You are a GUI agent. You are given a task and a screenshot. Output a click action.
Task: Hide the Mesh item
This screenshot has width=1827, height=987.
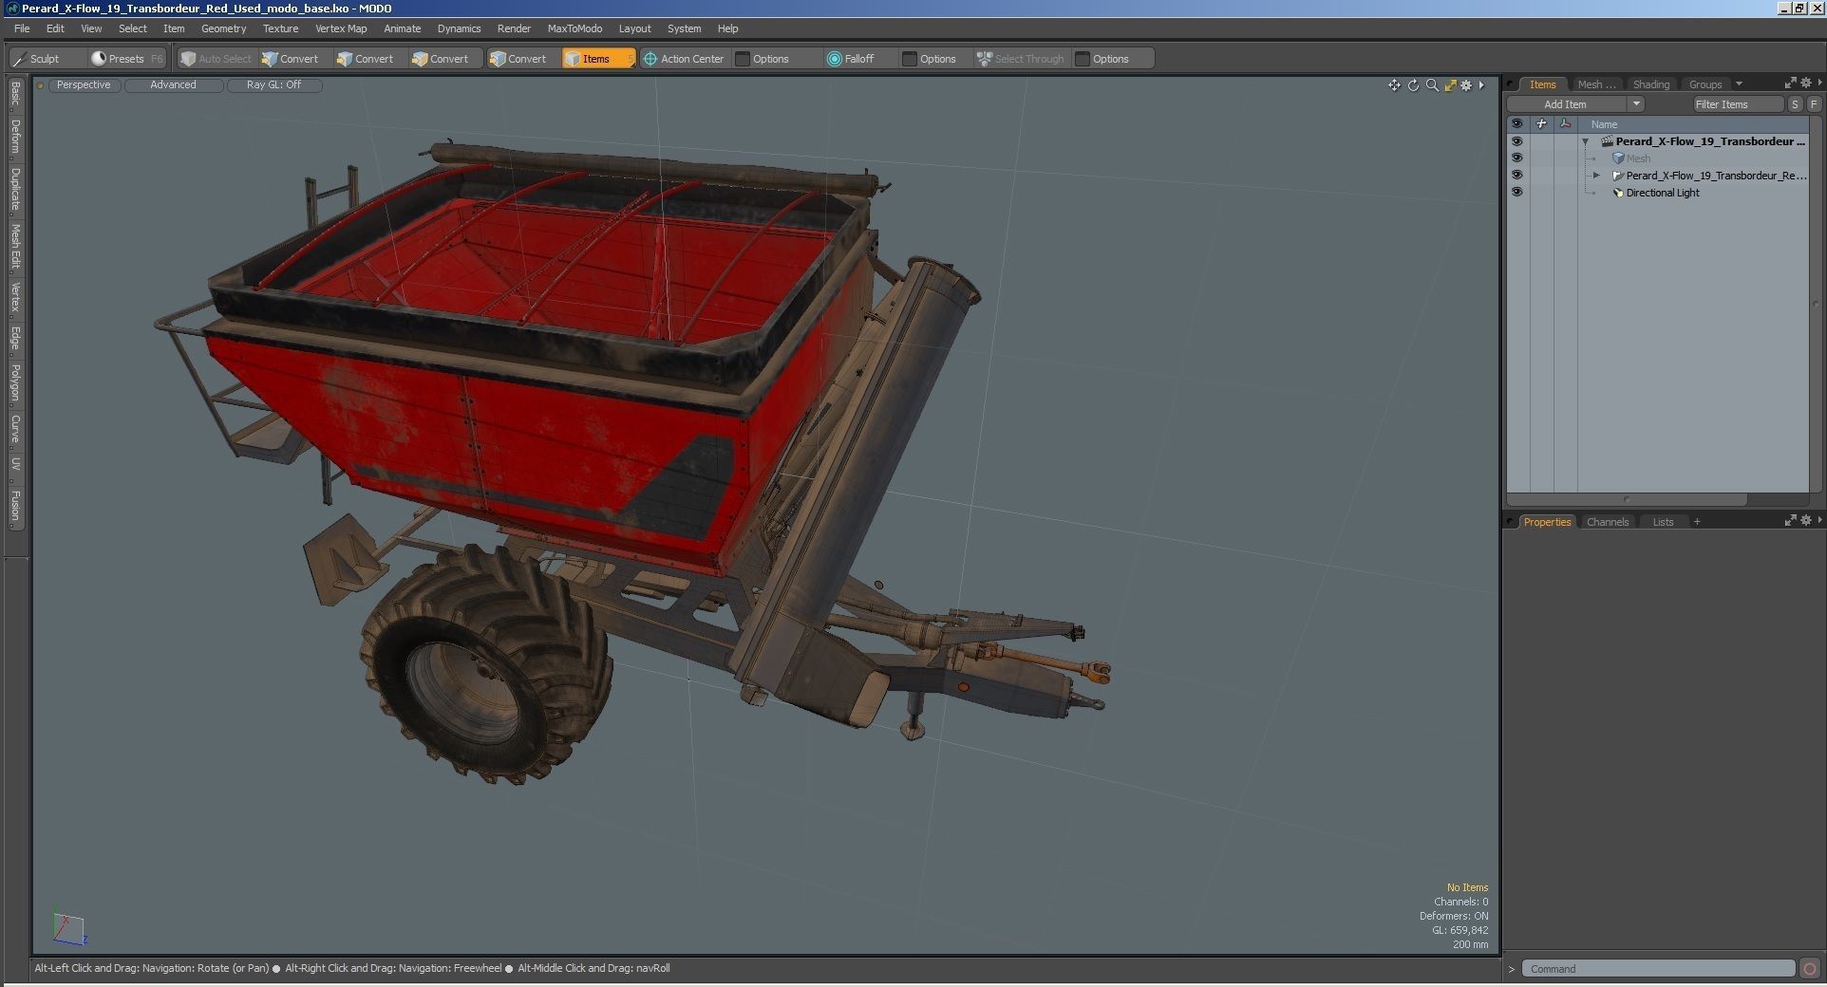tap(1516, 158)
